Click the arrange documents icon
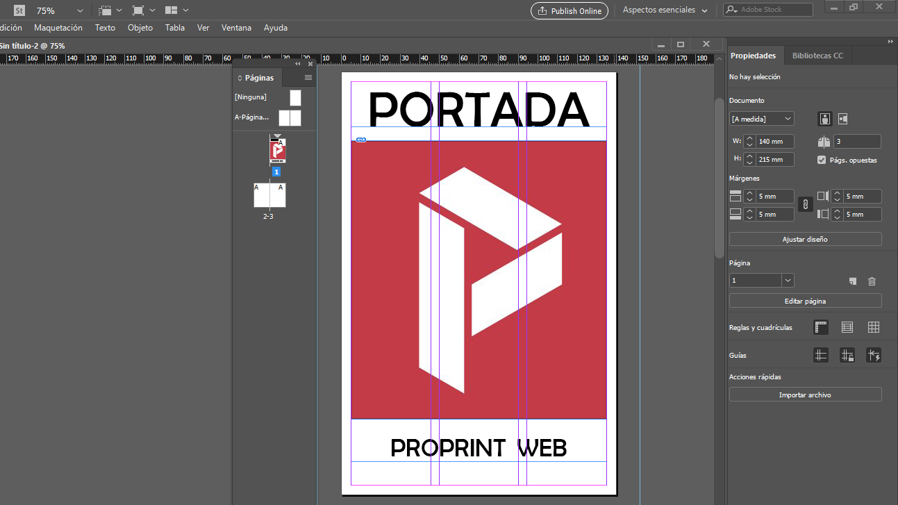898x505 pixels. (172, 10)
